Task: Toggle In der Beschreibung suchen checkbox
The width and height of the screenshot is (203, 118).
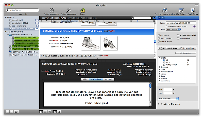Action: pos(167,26)
